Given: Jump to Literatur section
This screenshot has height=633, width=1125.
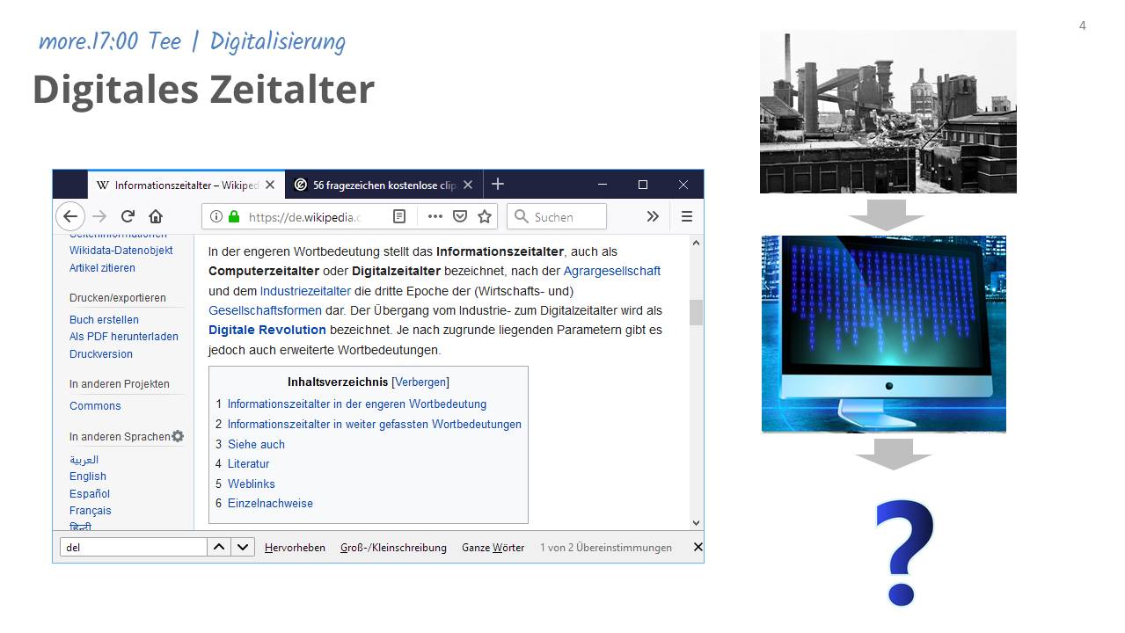Looking at the screenshot, I should point(249,464).
